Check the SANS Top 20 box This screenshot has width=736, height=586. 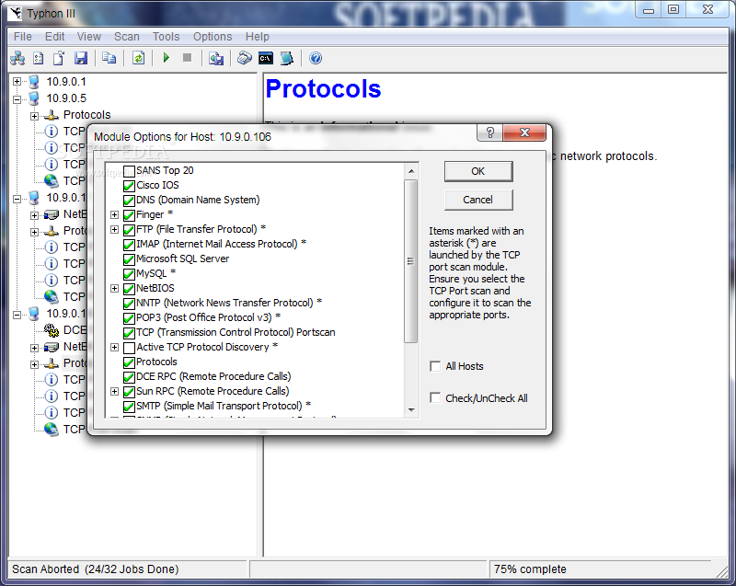point(129,171)
